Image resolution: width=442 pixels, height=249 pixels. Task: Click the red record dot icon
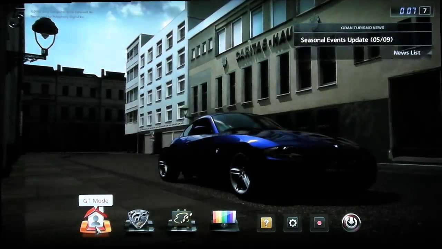pos(319,223)
